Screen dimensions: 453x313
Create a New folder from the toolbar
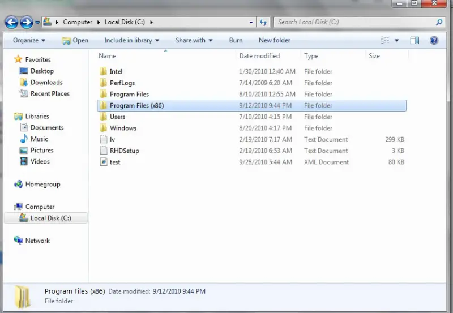point(275,40)
